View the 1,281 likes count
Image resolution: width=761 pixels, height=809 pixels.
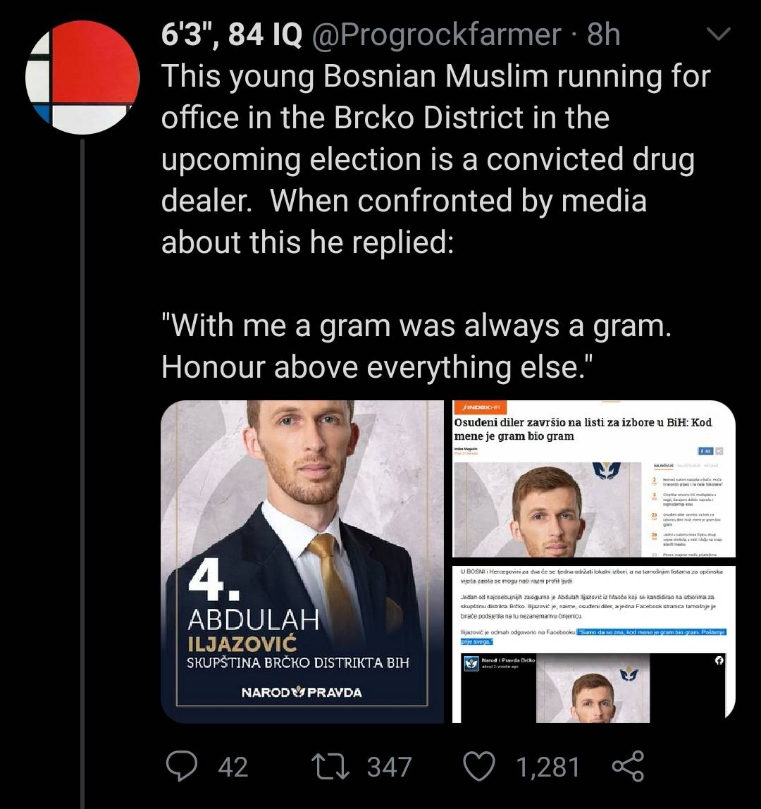click(x=547, y=767)
